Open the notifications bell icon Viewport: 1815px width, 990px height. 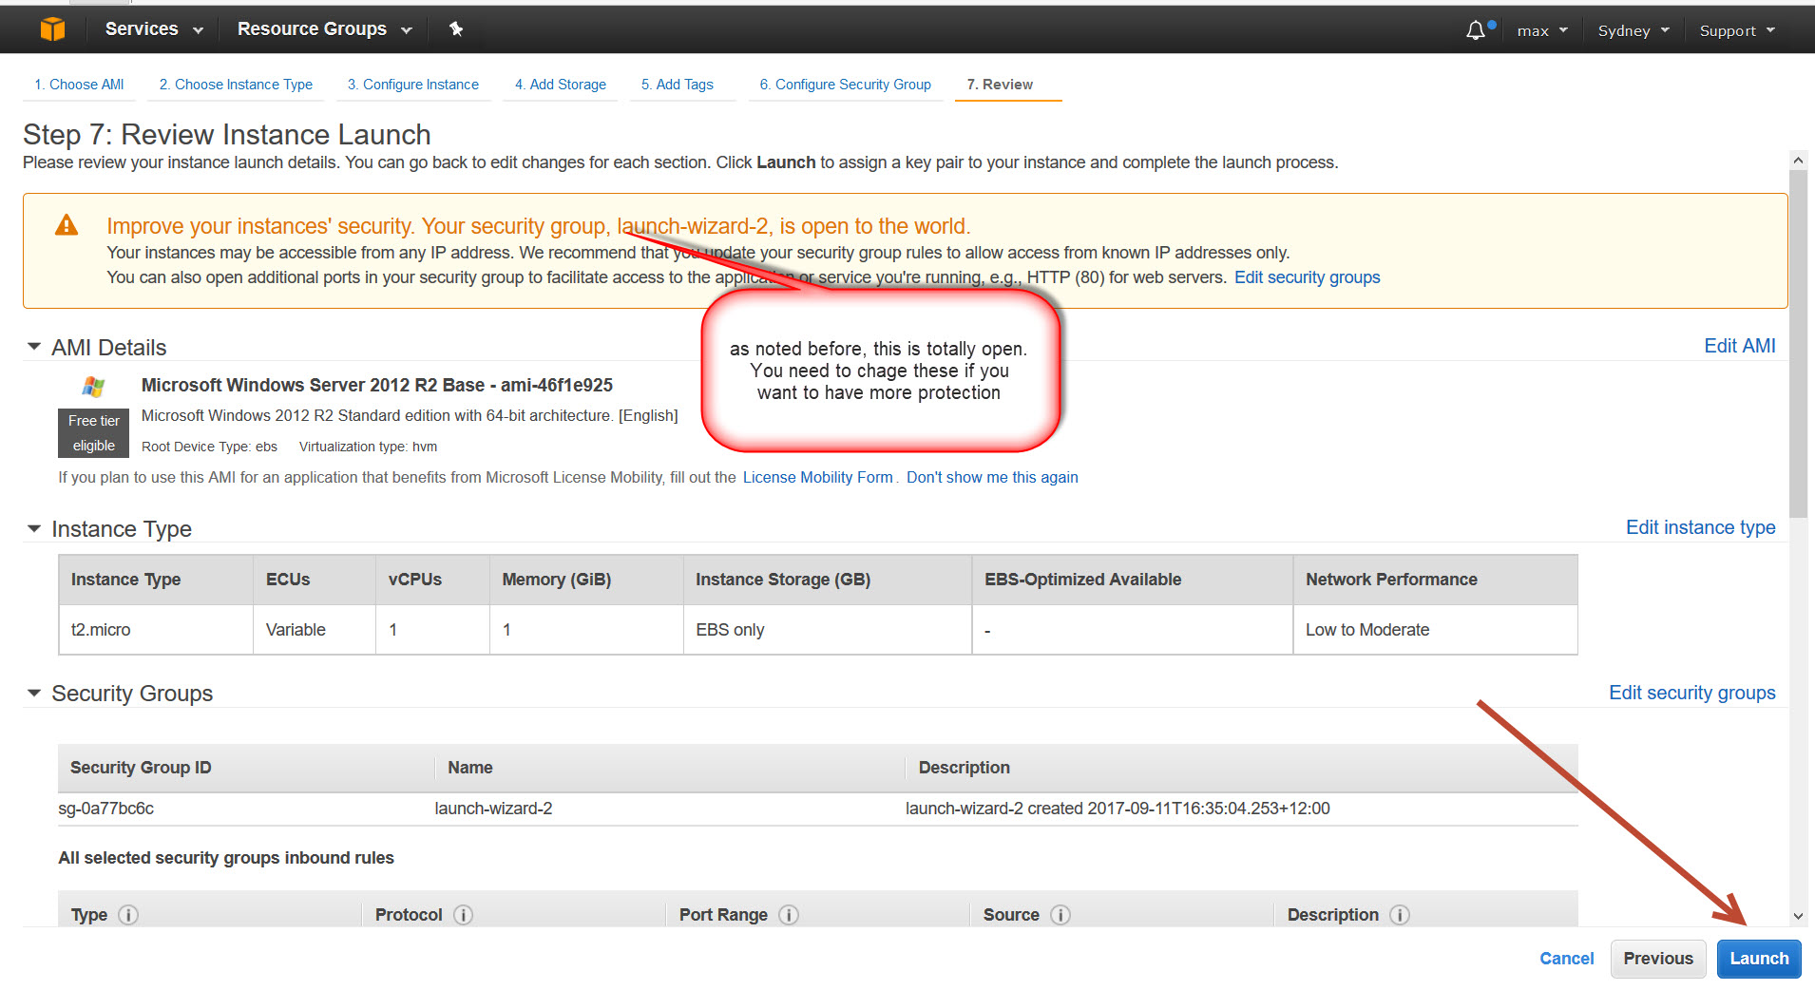1475,30
